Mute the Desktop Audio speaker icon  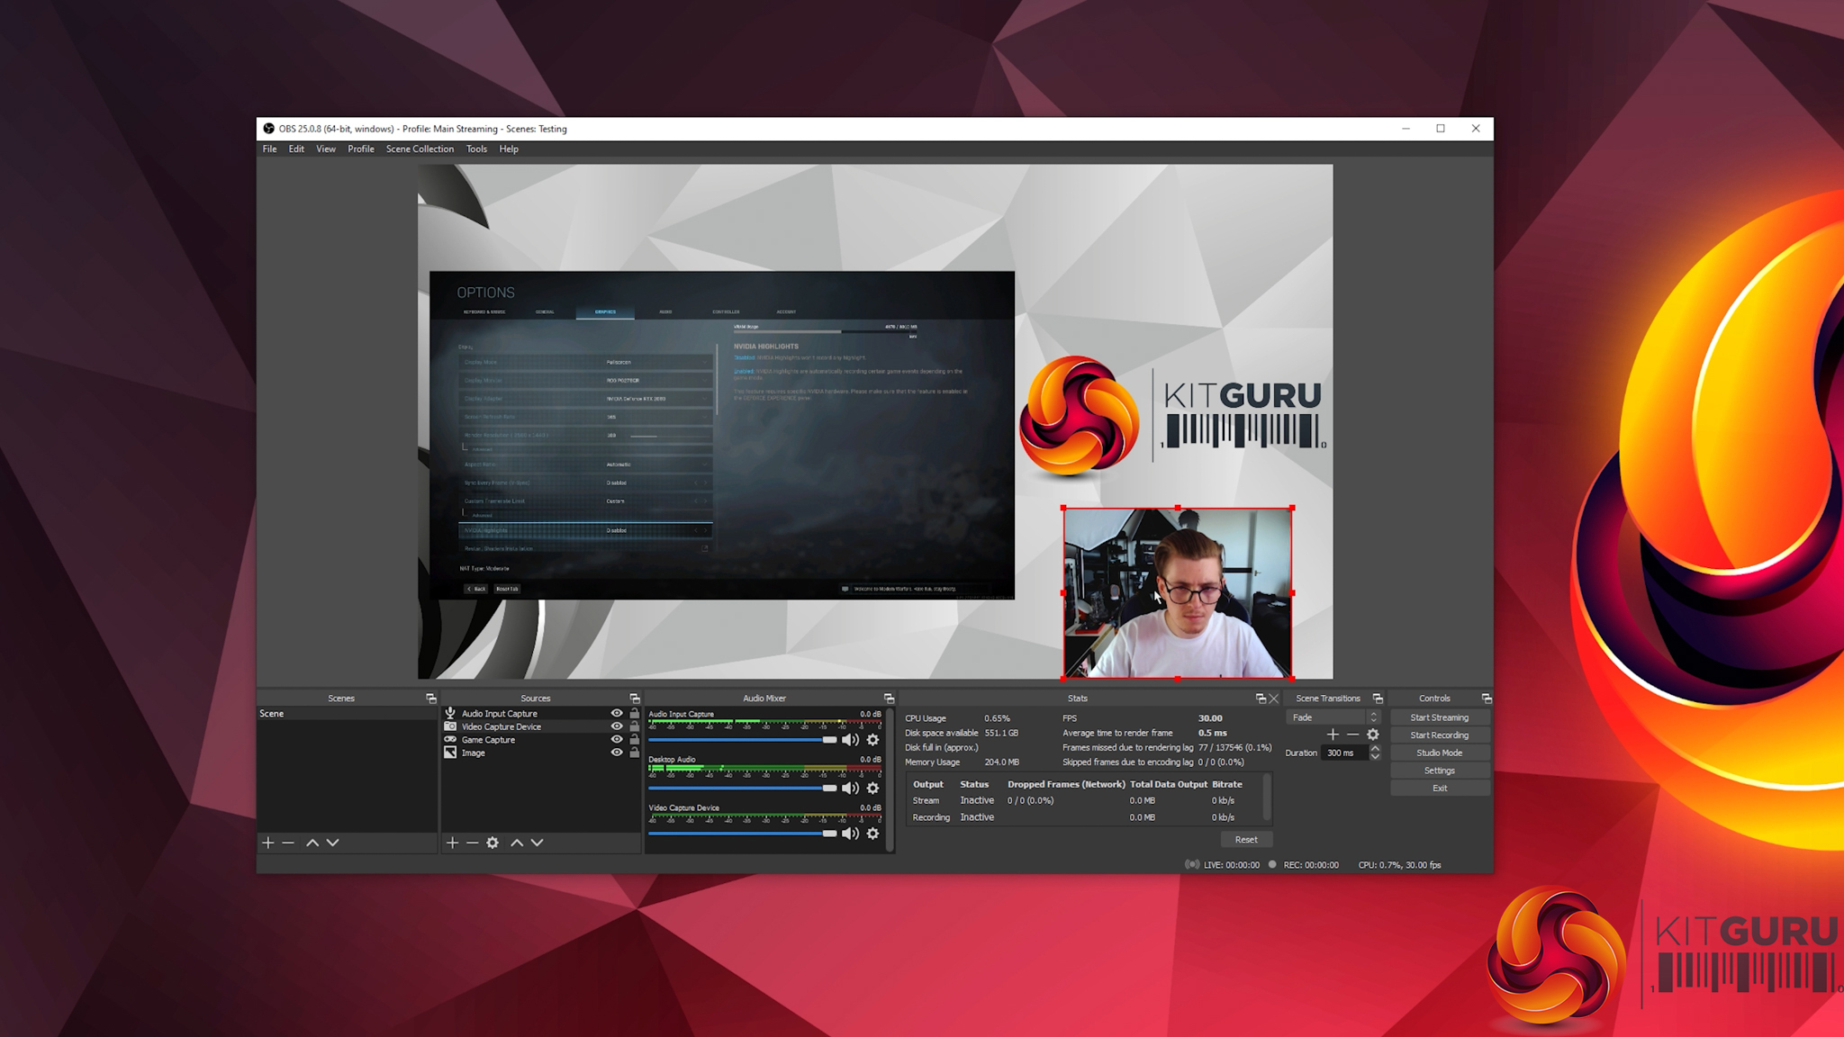[x=849, y=788]
